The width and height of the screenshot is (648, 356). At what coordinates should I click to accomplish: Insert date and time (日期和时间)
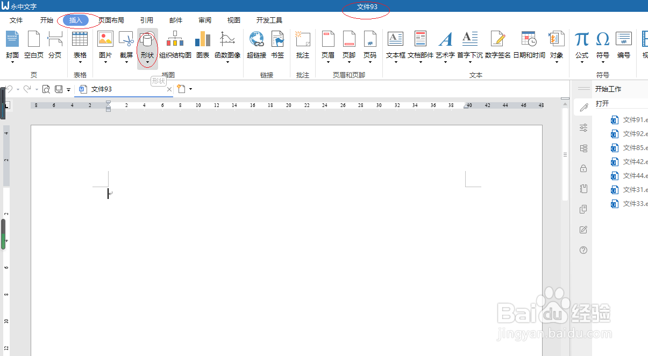click(529, 44)
